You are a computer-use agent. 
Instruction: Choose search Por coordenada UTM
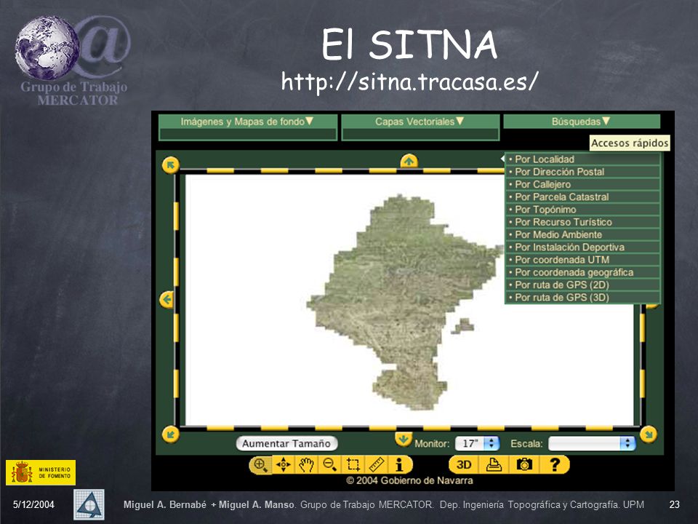point(582,259)
